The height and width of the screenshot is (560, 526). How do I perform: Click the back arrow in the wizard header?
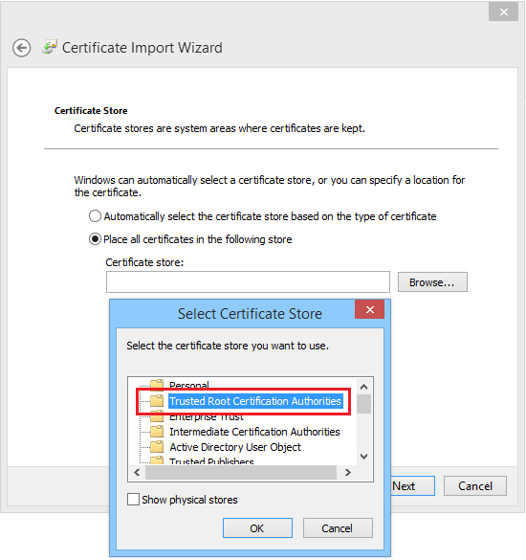pos(21,48)
